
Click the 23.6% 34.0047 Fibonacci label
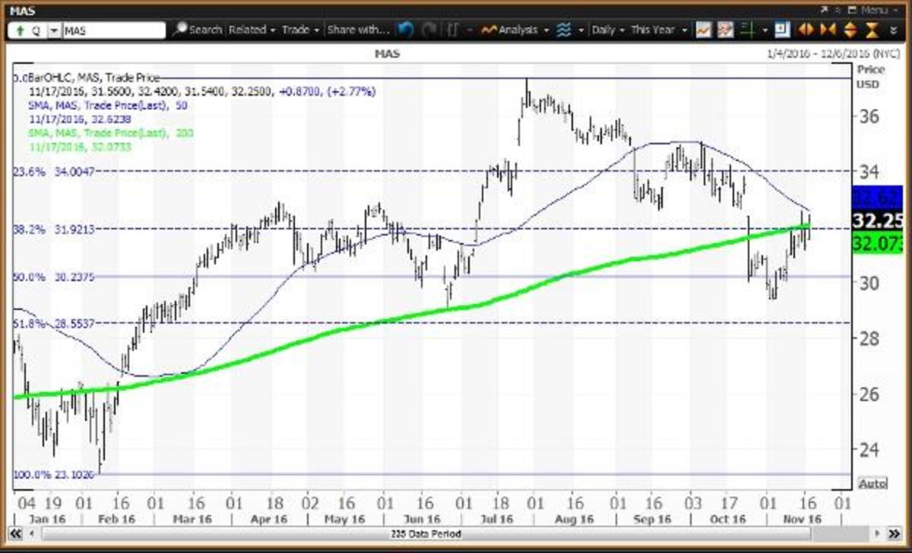point(53,172)
